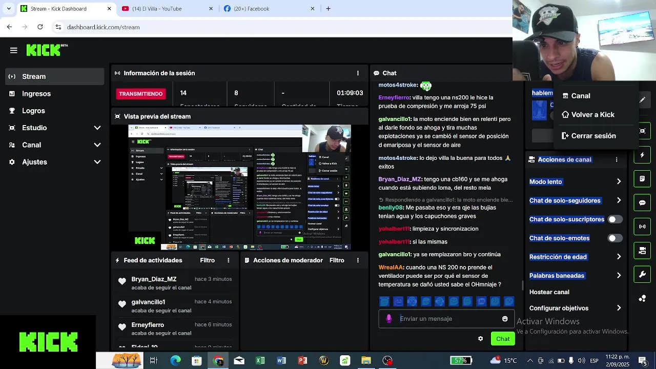Switch to the El Villa YouTube tab

[x=168, y=9]
